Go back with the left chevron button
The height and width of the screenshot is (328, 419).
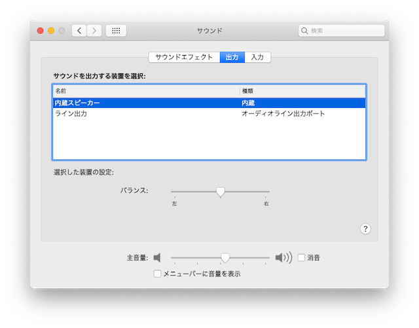[x=79, y=31]
